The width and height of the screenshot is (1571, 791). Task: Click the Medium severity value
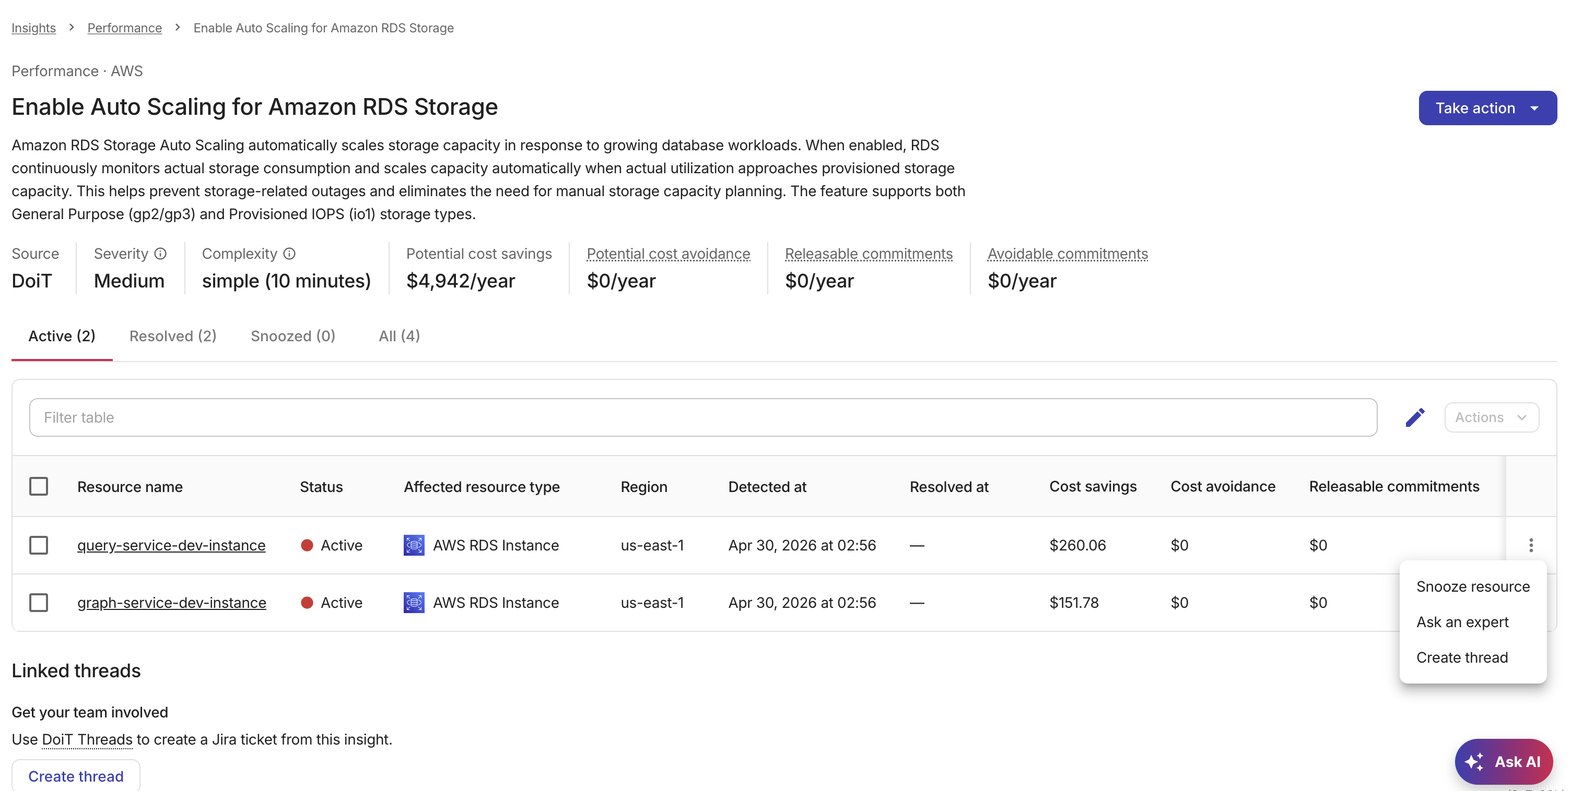(130, 281)
